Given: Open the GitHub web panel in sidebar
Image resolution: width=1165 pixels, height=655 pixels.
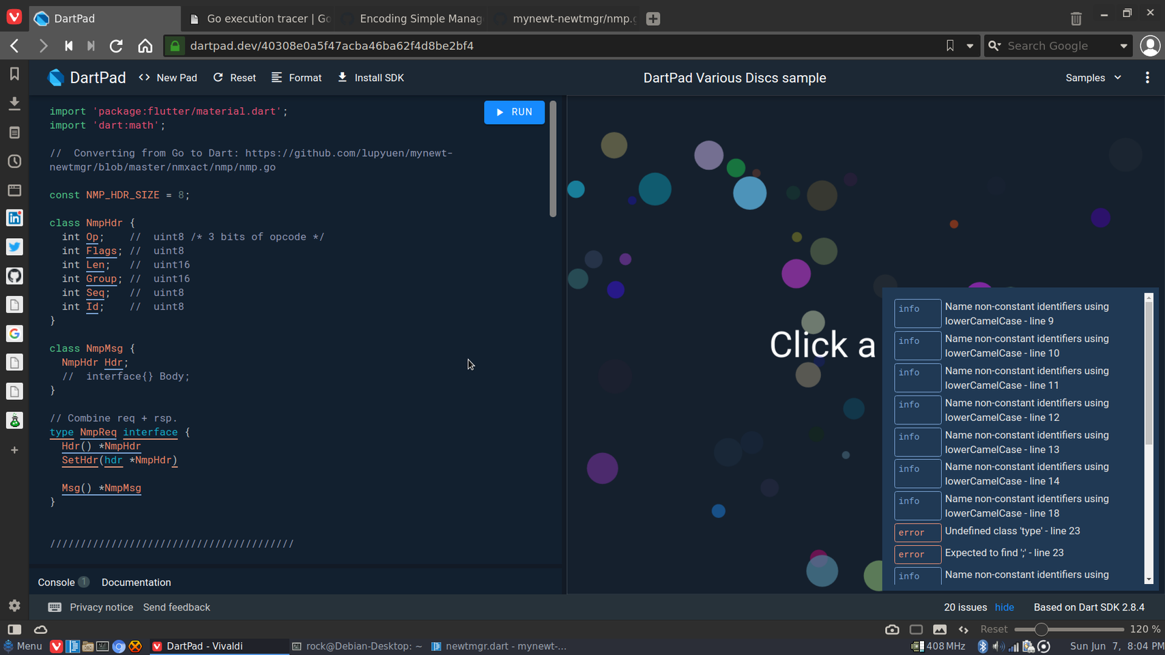Looking at the screenshot, I should [x=14, y=276].
